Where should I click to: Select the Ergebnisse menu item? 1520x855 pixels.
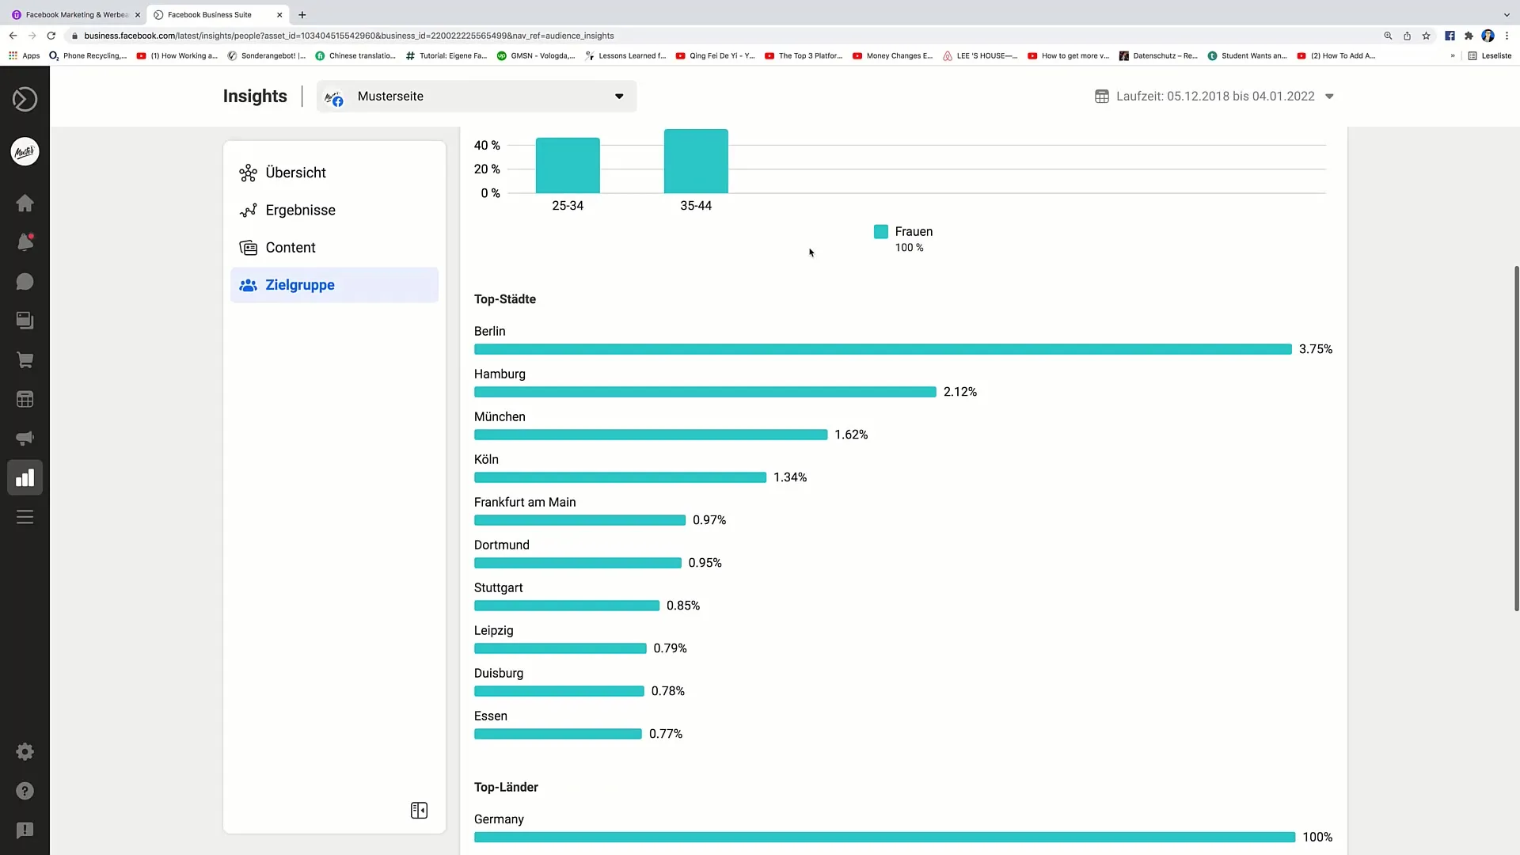coord(301,210)
